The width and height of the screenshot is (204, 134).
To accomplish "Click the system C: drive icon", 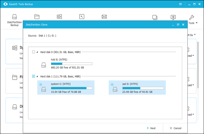I will (x=44, y=89).
